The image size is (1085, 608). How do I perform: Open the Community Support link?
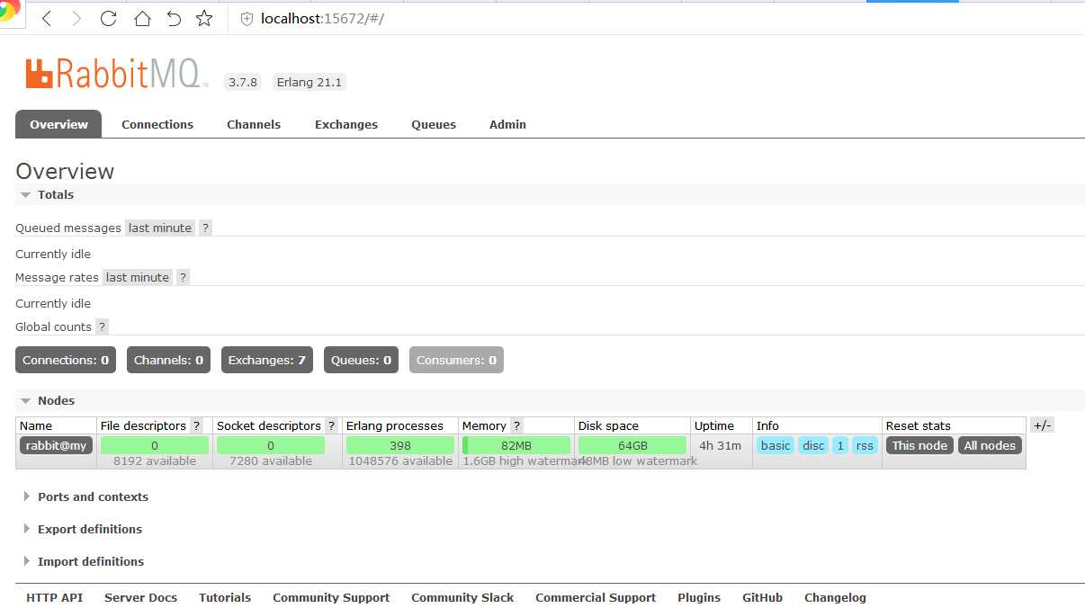pyautogui.click(x=331, y=598)
